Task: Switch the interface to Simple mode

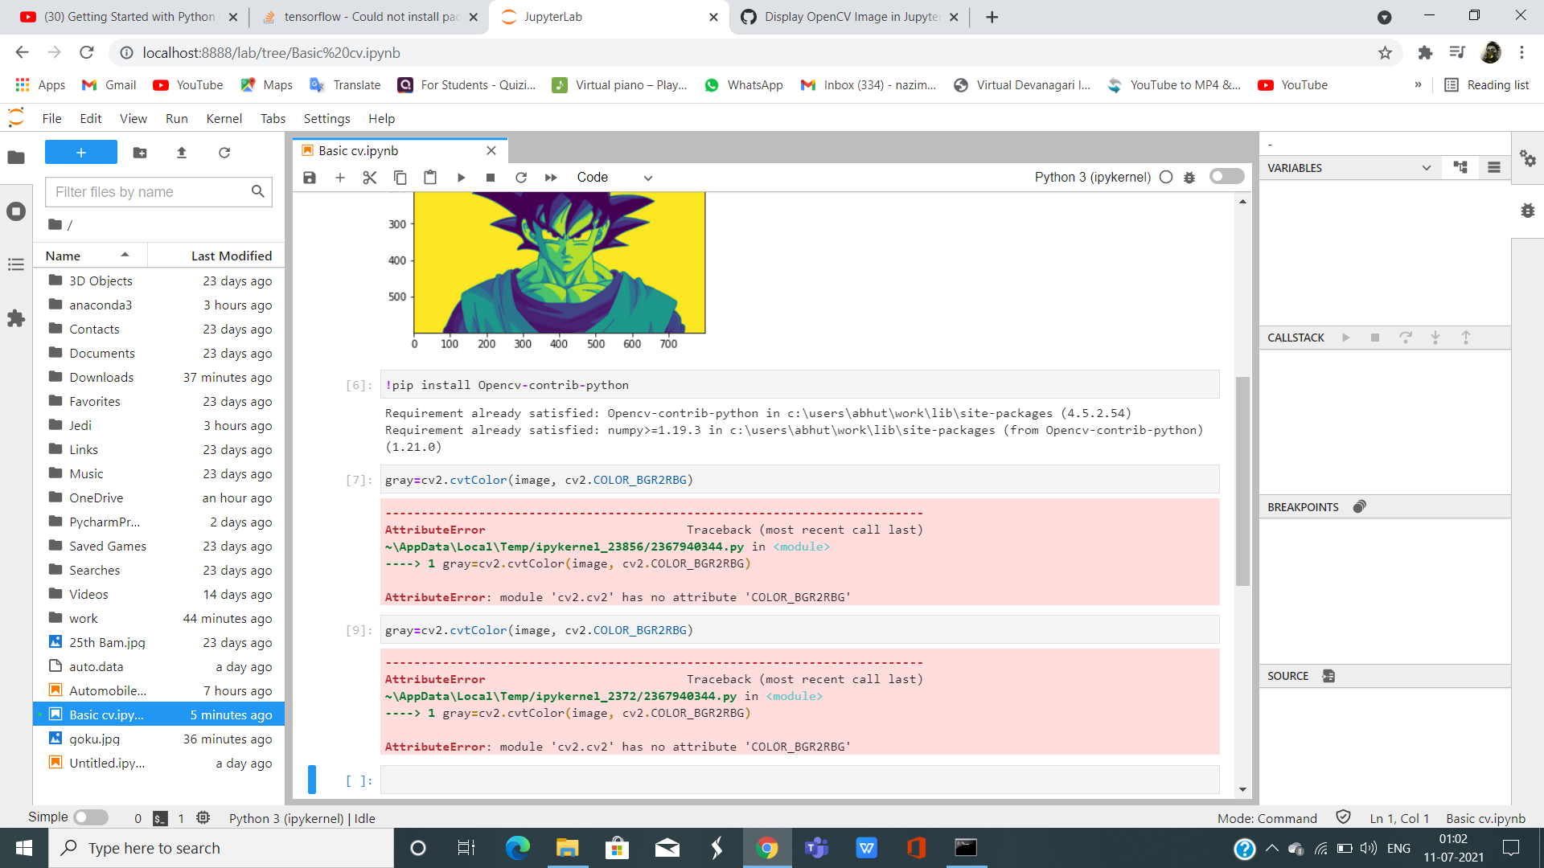Action: (x=91, y=817)
